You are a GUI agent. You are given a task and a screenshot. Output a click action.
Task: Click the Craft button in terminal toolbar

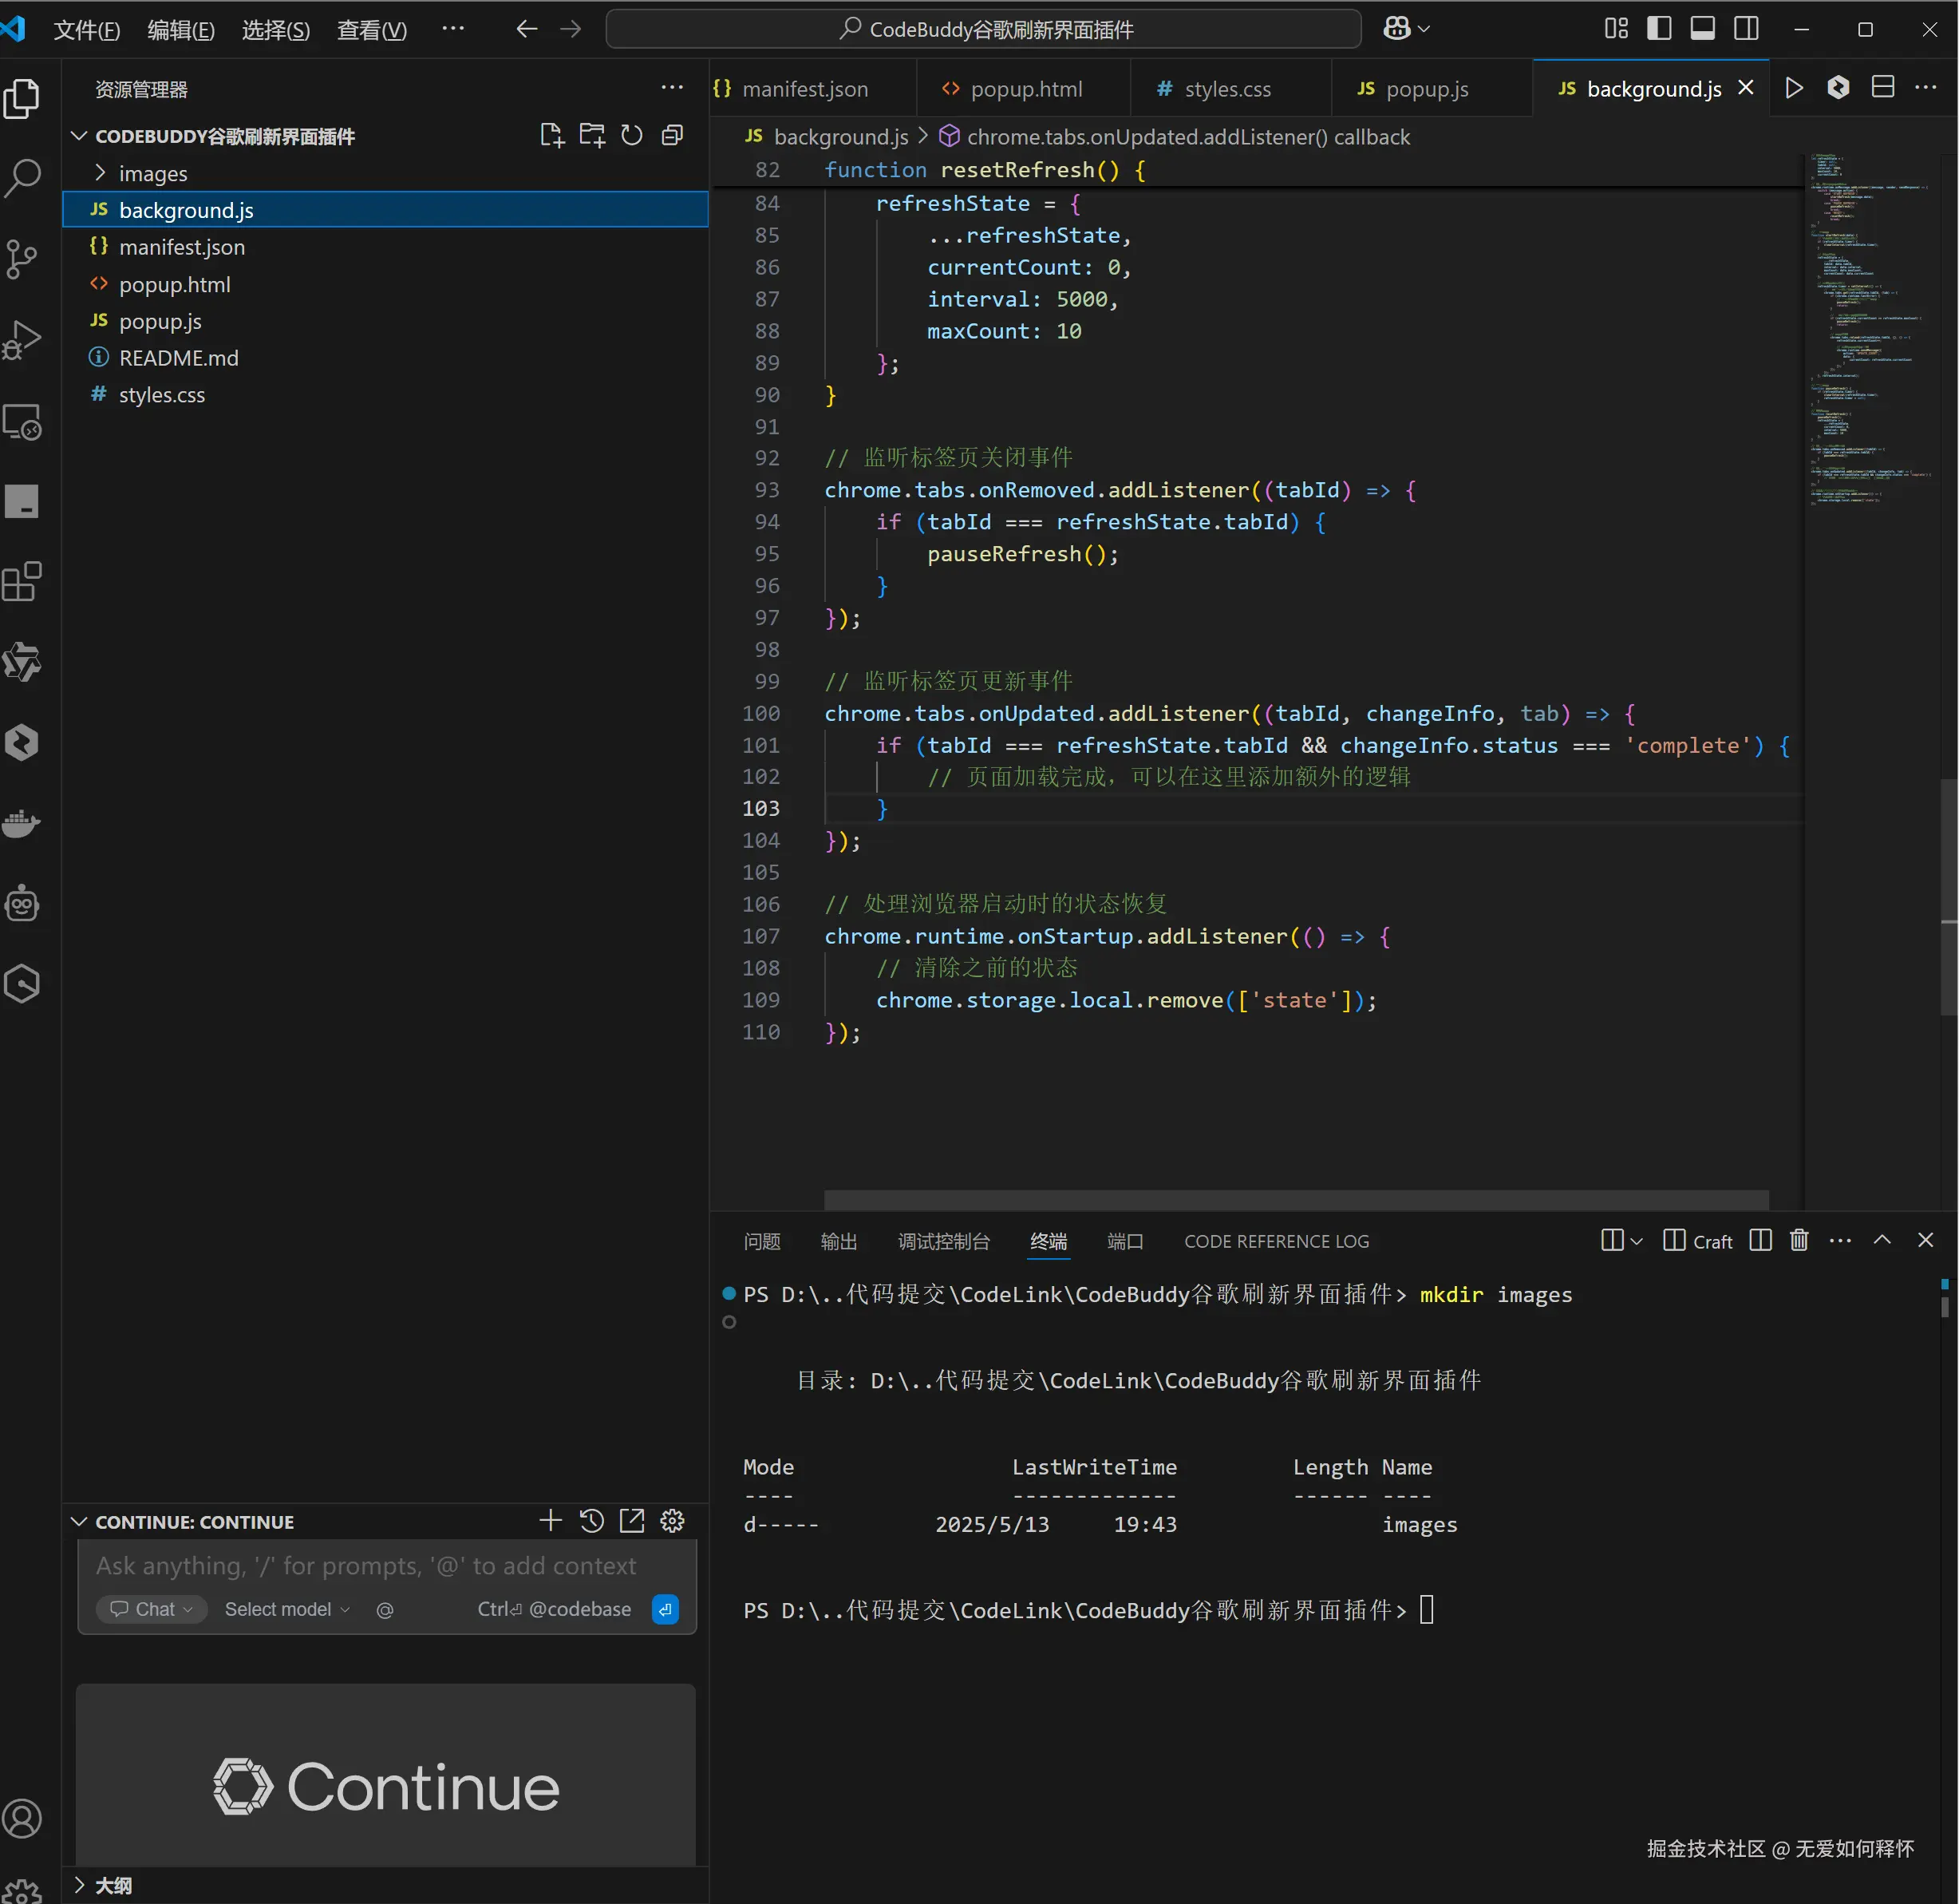1698,1241
